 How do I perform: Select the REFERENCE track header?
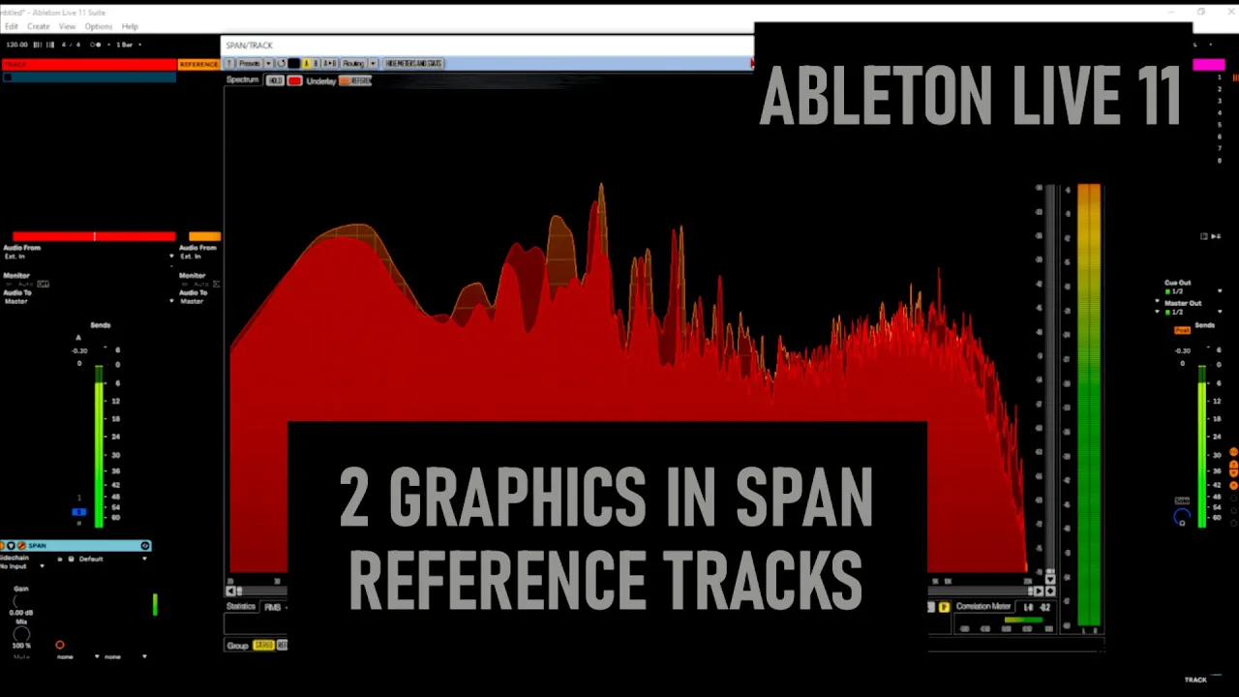[199, 64]
